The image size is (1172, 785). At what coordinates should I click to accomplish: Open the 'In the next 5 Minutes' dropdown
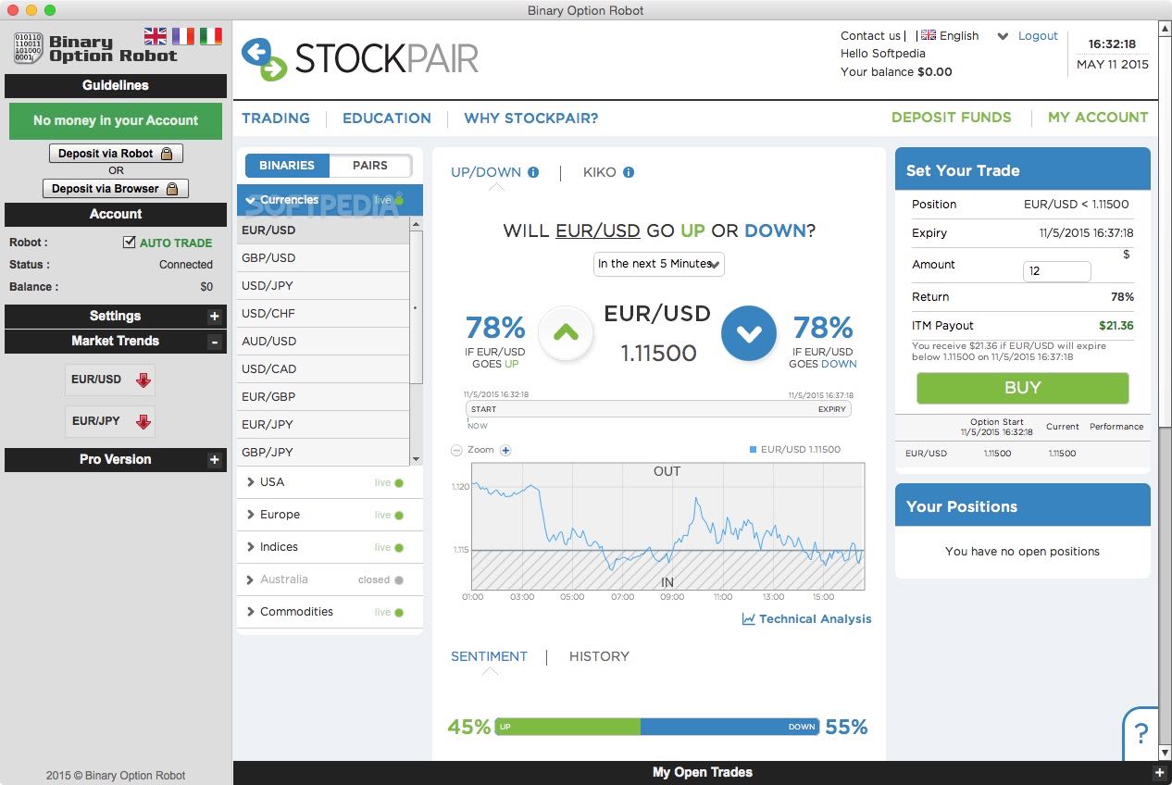click(658, 264)
